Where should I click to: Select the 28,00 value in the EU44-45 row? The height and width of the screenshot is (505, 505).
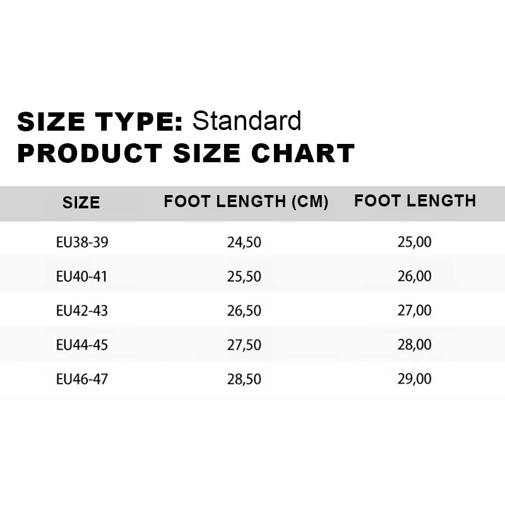[415, 345]
